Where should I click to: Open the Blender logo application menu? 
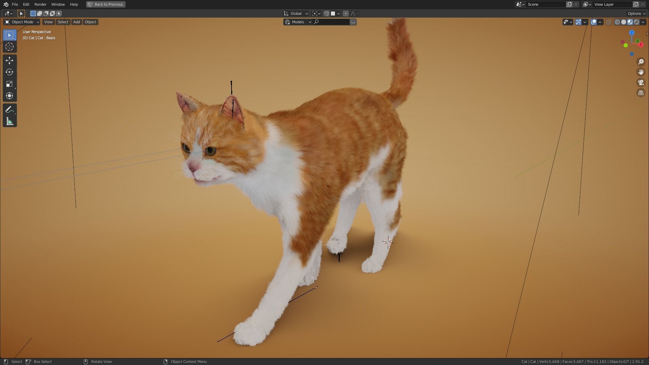click(x=5, y=4)
